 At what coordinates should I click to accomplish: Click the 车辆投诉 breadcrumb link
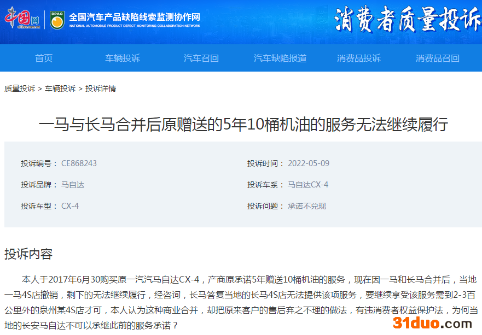coord(60,89)
